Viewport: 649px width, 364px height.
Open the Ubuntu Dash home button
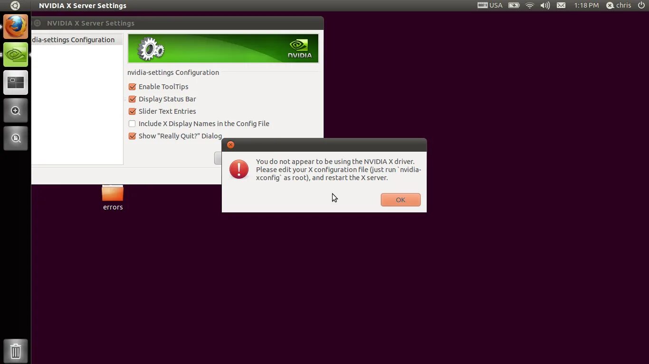(x=15, y=6)
